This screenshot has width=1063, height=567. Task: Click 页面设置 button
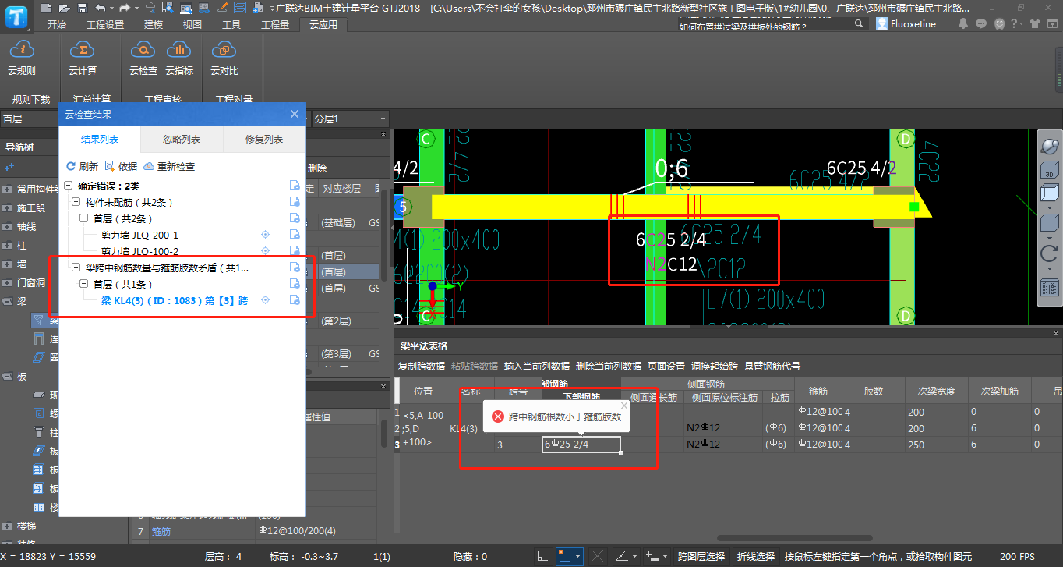666,366
